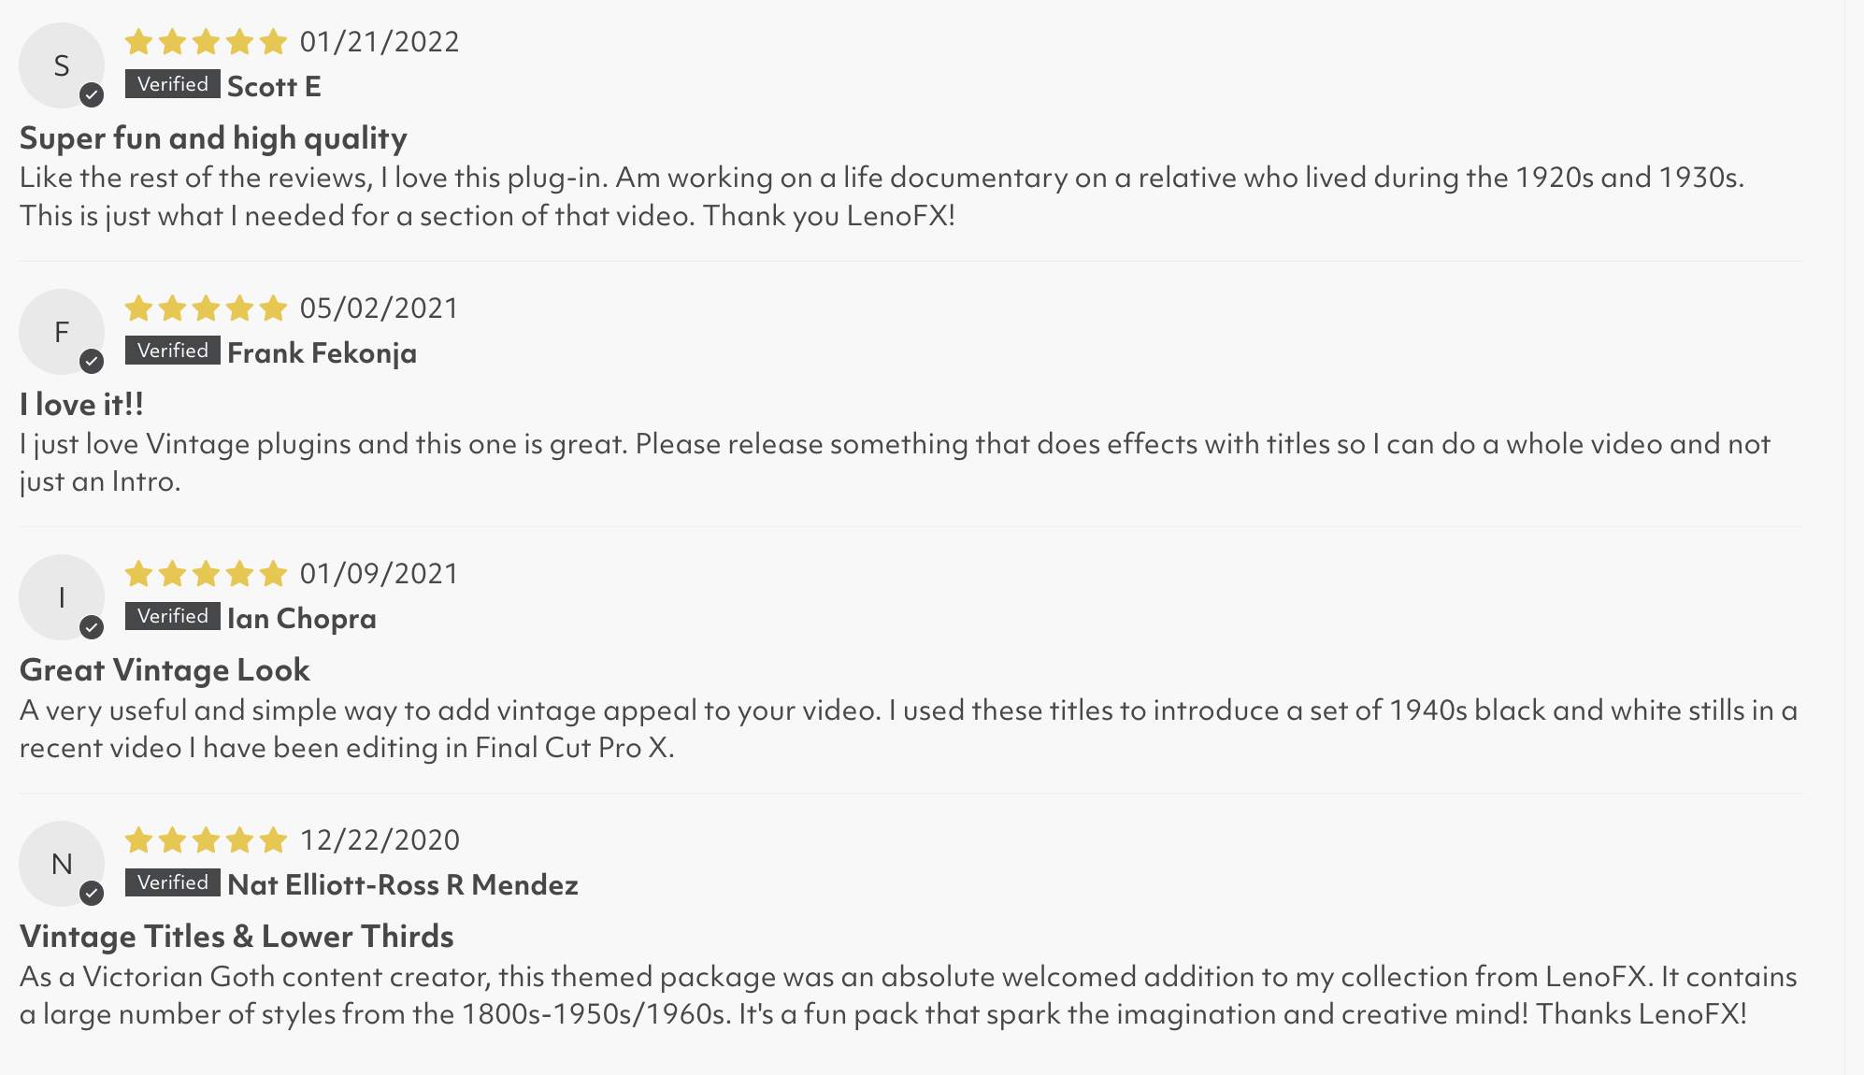Click the checkmark badge on the N avatar

coord(92,893)
